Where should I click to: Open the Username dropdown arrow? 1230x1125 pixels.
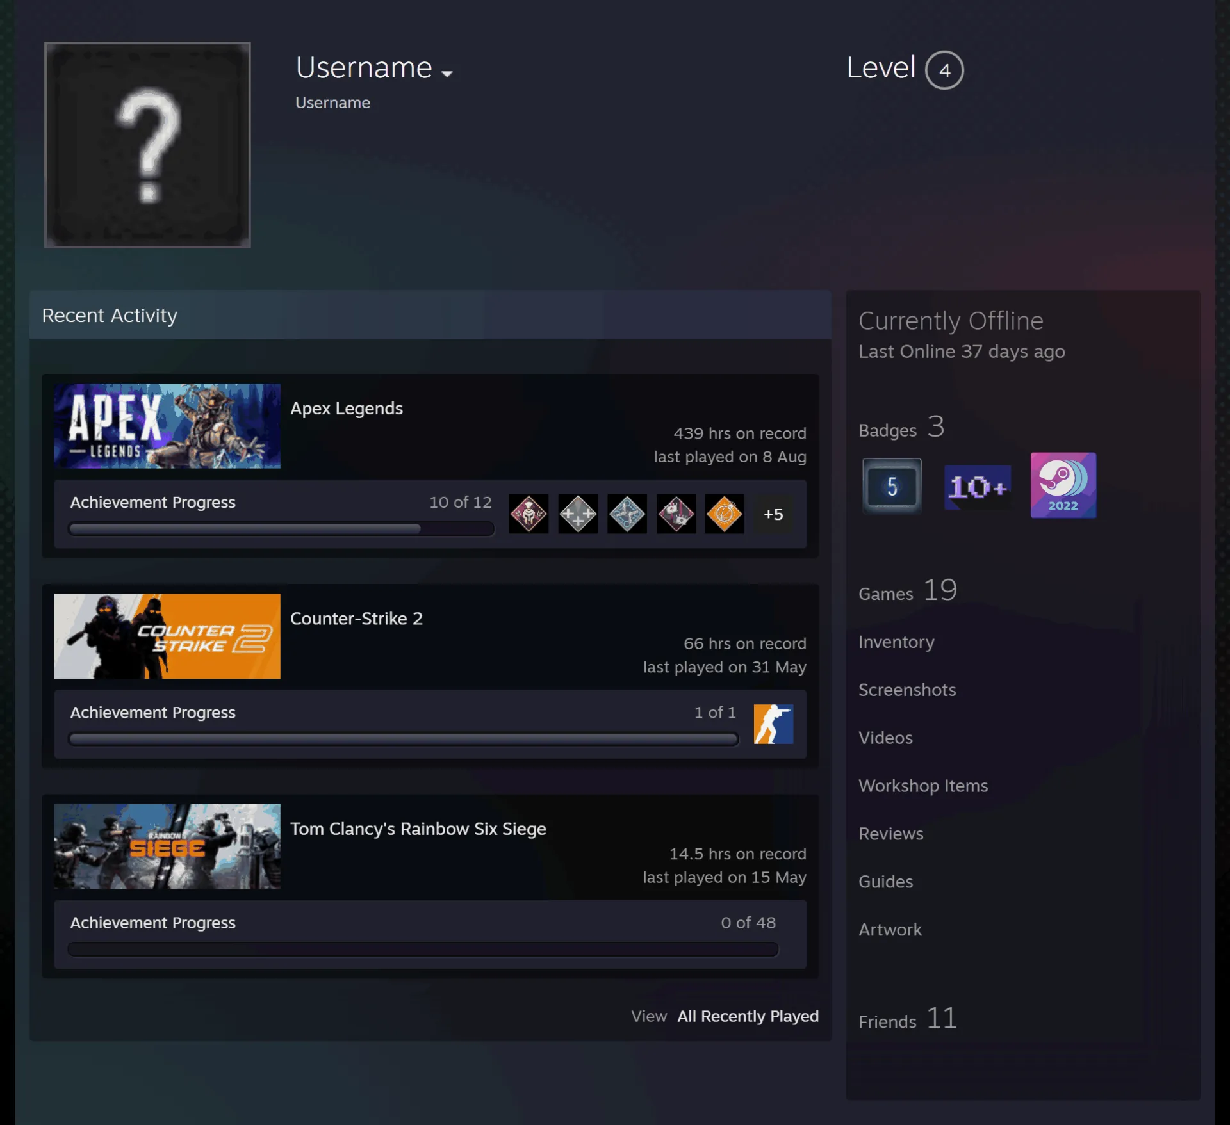coord(447,74)
